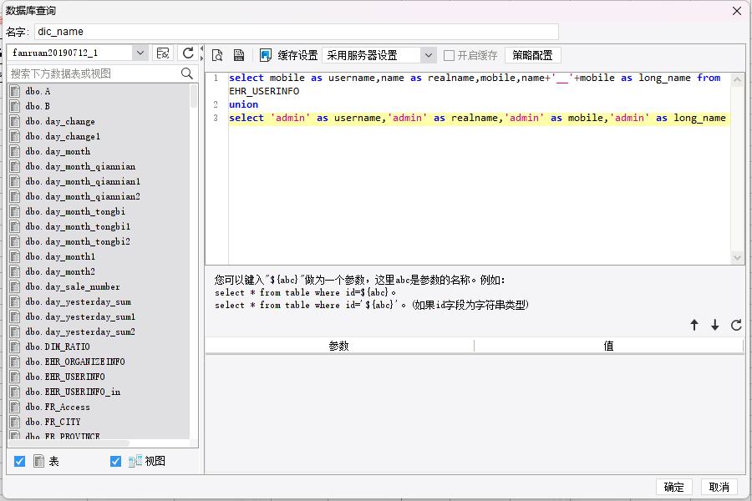Enable the 开启缓存 checkbox
Viewport: 752px width, 501px height.
(450, 55)
